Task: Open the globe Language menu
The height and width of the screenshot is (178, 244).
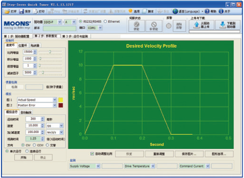Action: (175, 11)
